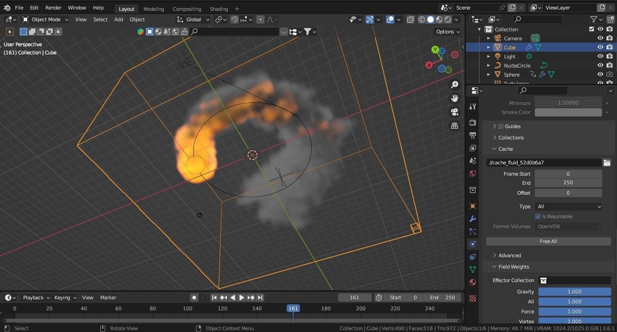Image resolution: width=617 pixels, height=332 pixels.
Task: Open the Object Constraints properties tab
Action: 472,257
